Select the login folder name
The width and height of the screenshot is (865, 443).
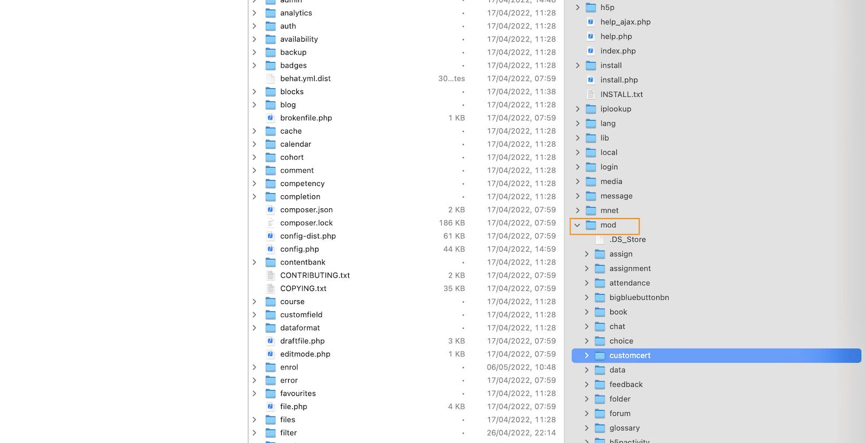point(609,167)
